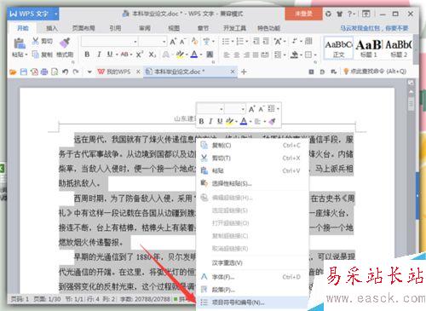Toggle Underline in the floating mini toolbar
The width and height of the screenshot is (426, 311).
pyautogui.click(x=220, y=121)
